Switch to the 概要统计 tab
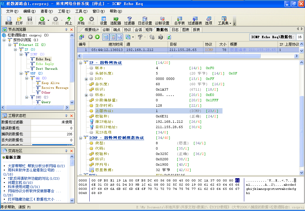Screen dimensions: 305x211 (x=91, y=30)
